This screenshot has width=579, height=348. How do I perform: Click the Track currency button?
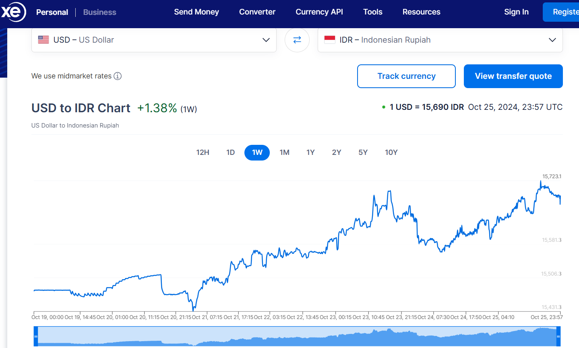[x=406, y=76]
